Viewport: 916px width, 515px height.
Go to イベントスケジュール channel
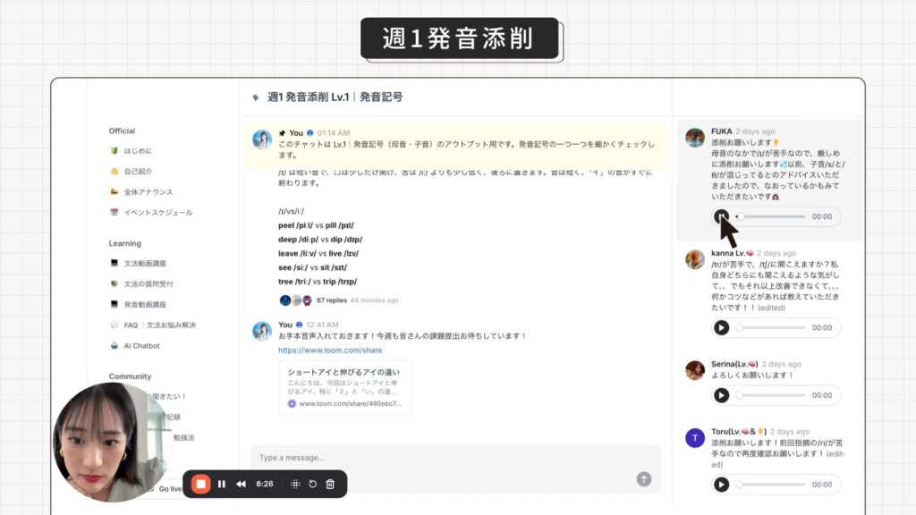157,213
